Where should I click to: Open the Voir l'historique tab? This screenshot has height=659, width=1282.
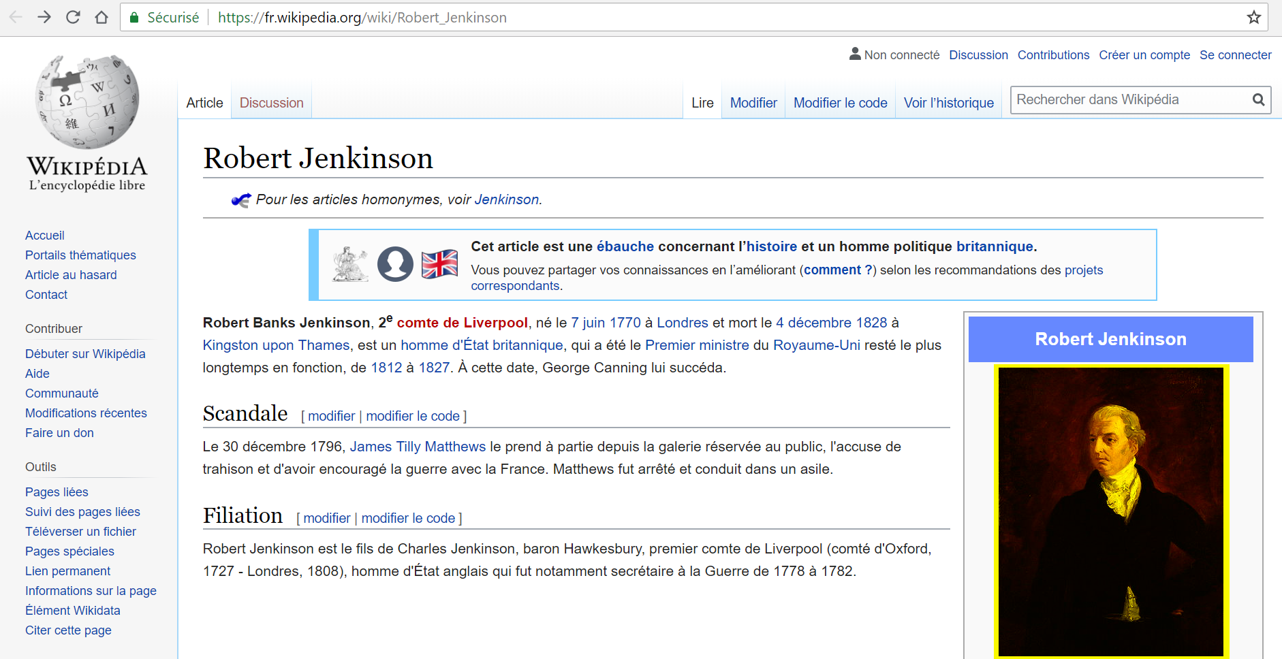[948, 103]
